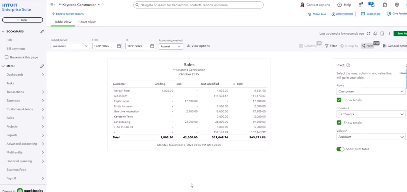The height and width of the screenshot is (192, 407).
Task: Uncheck Show totals under Columns
Action: [x=339, y=123]
